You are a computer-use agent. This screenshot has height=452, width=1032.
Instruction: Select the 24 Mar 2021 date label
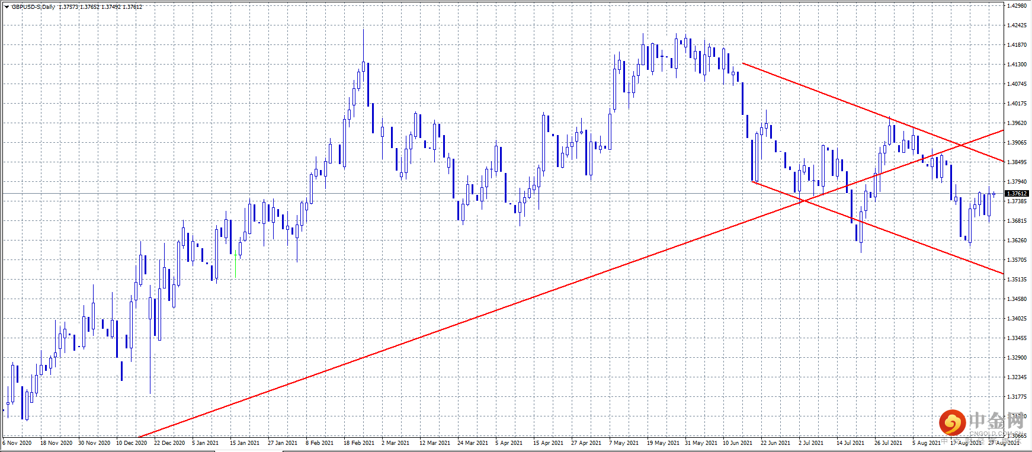tap(473, 443)
